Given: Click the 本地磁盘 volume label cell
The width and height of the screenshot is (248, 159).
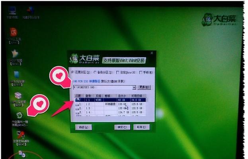Looking at the screenshot, I should coord(110,104).
